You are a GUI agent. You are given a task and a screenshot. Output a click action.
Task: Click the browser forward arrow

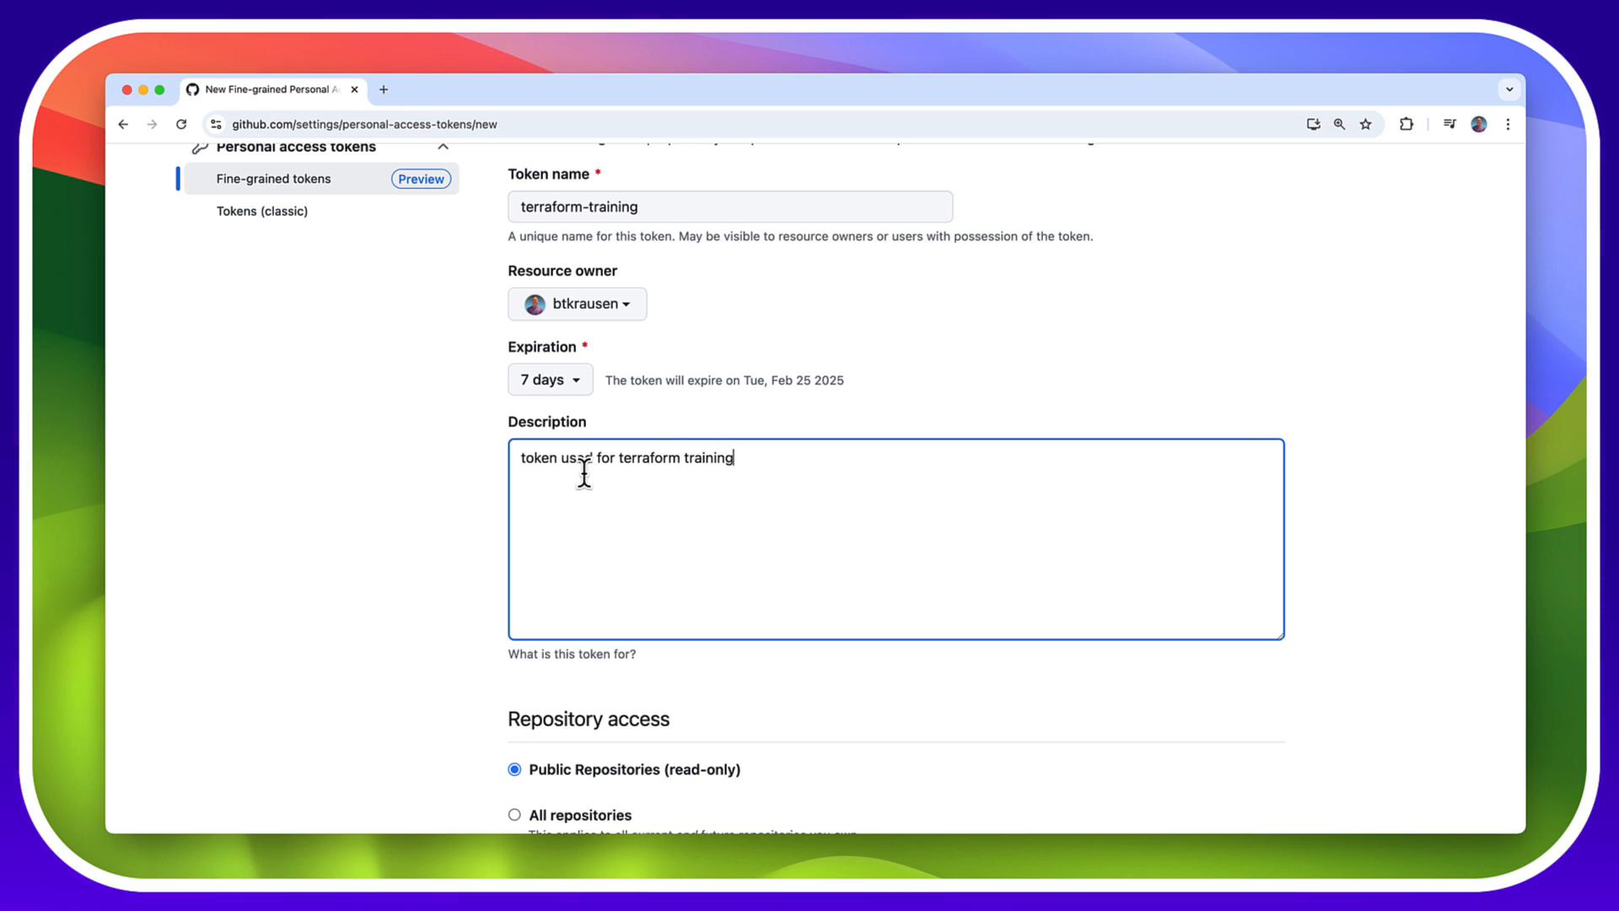[x=152, y=124]
